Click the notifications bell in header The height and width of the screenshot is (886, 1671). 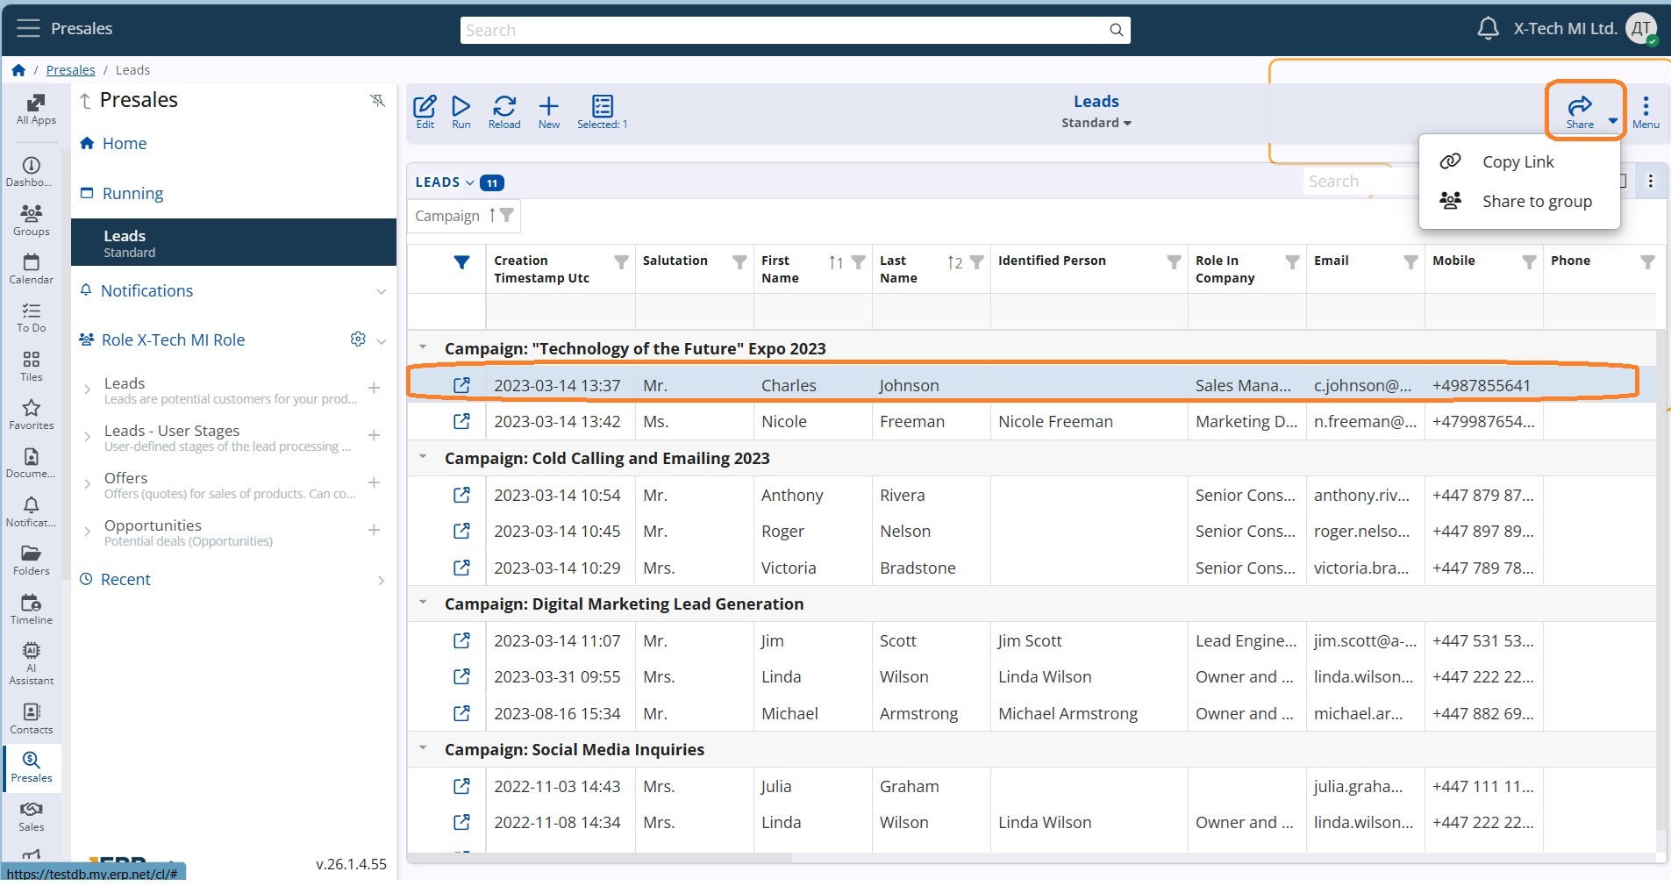pyautogui.click(x=1488, y=28)
